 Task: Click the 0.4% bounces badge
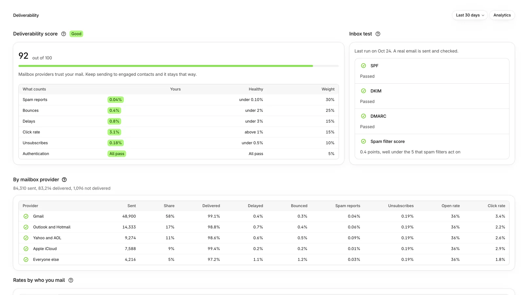click(x=114, y=110)
